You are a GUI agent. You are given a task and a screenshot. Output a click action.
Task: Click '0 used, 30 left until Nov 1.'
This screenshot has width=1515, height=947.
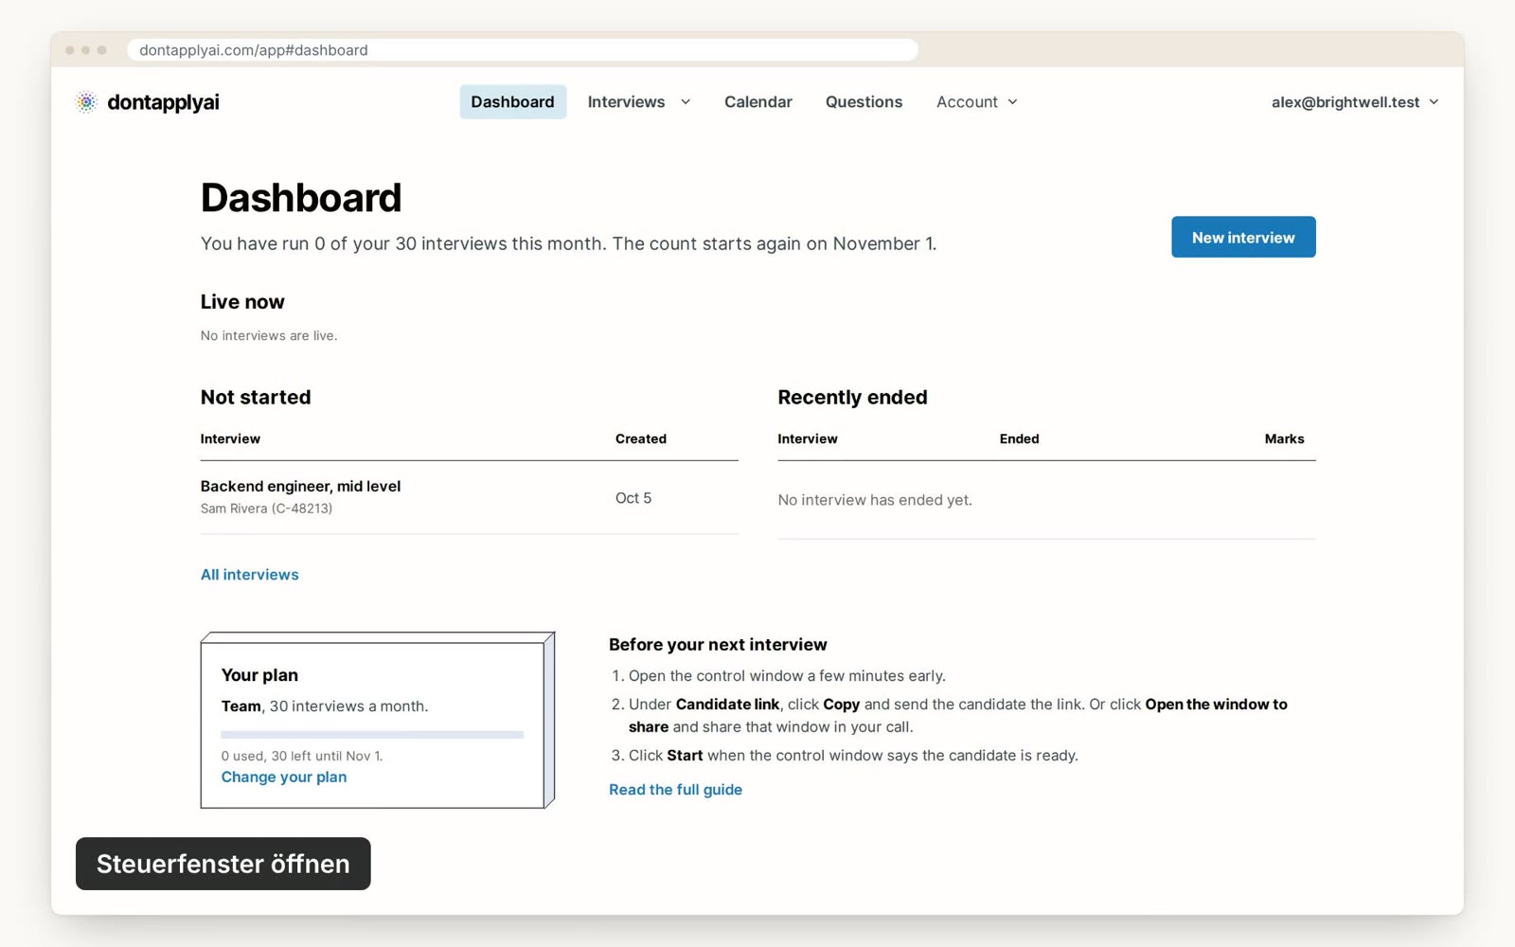point(302,757)
